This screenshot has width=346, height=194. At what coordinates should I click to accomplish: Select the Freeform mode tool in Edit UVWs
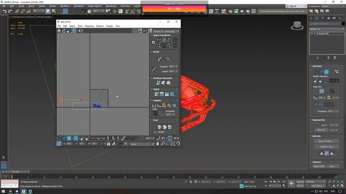74,31
